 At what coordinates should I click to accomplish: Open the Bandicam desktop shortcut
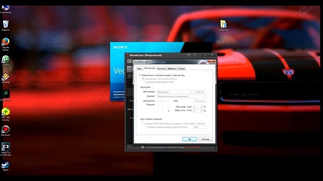tap(6, 131)
